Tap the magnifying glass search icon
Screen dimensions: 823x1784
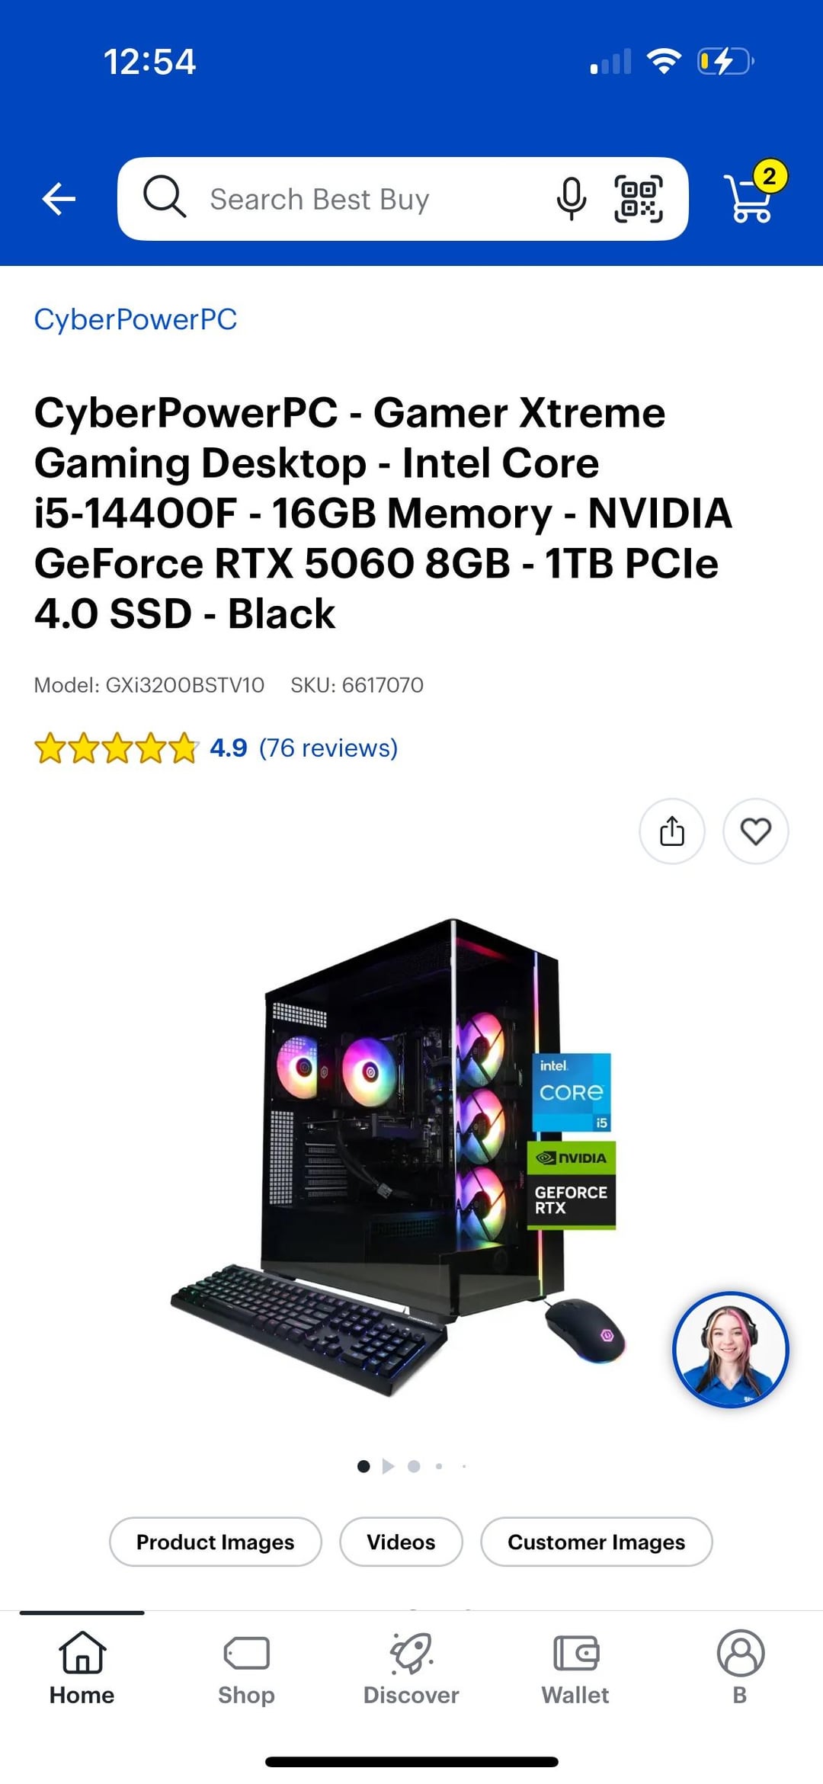(164, 197)
